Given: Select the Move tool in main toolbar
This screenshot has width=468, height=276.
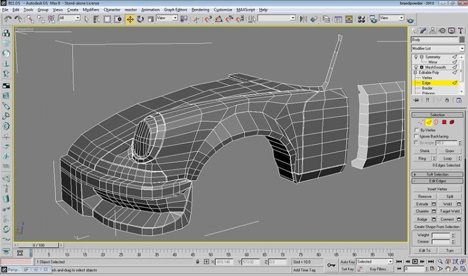Looking at the screenshot, I should (130, 19).
